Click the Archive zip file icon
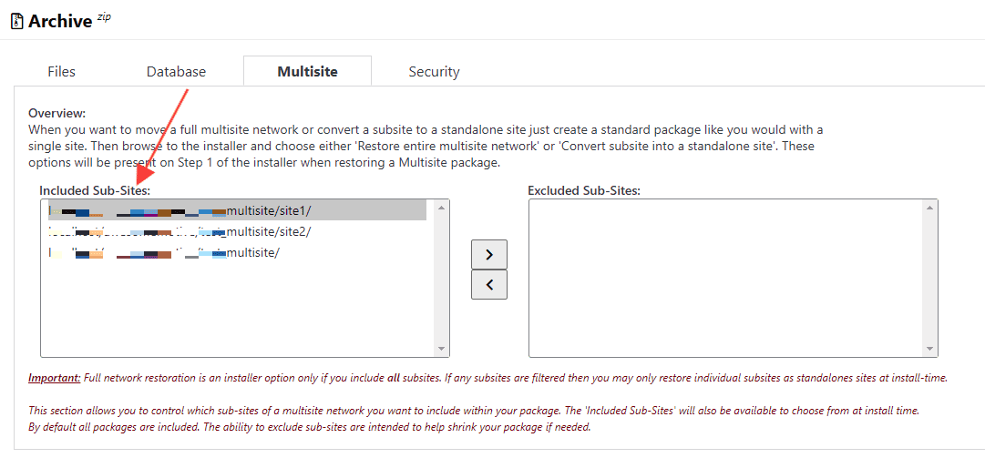This screenshot has height=458, width=985. [17, 21]
